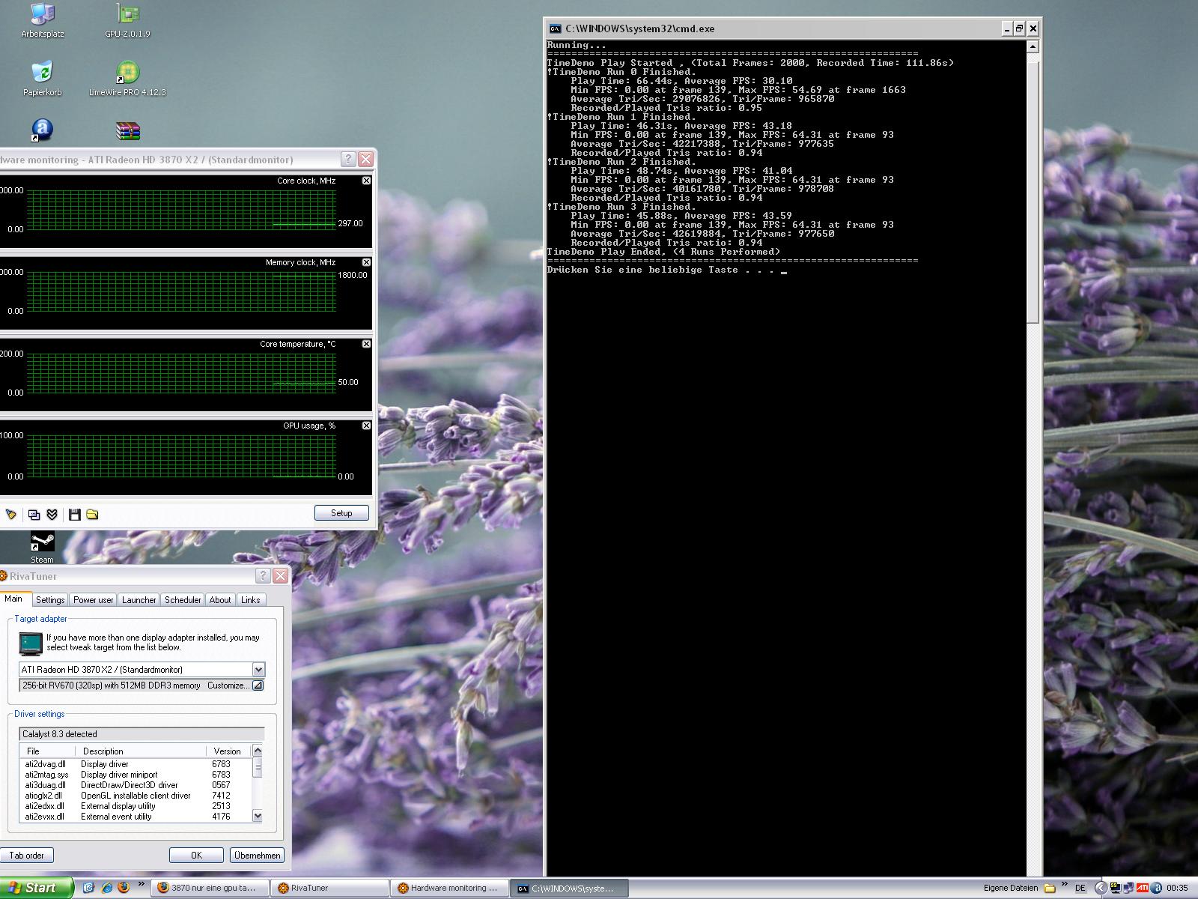Click the overlapping windows icon in monitoring toolbar
This screenshot has width=1198, height=899.
click(34, 514)
